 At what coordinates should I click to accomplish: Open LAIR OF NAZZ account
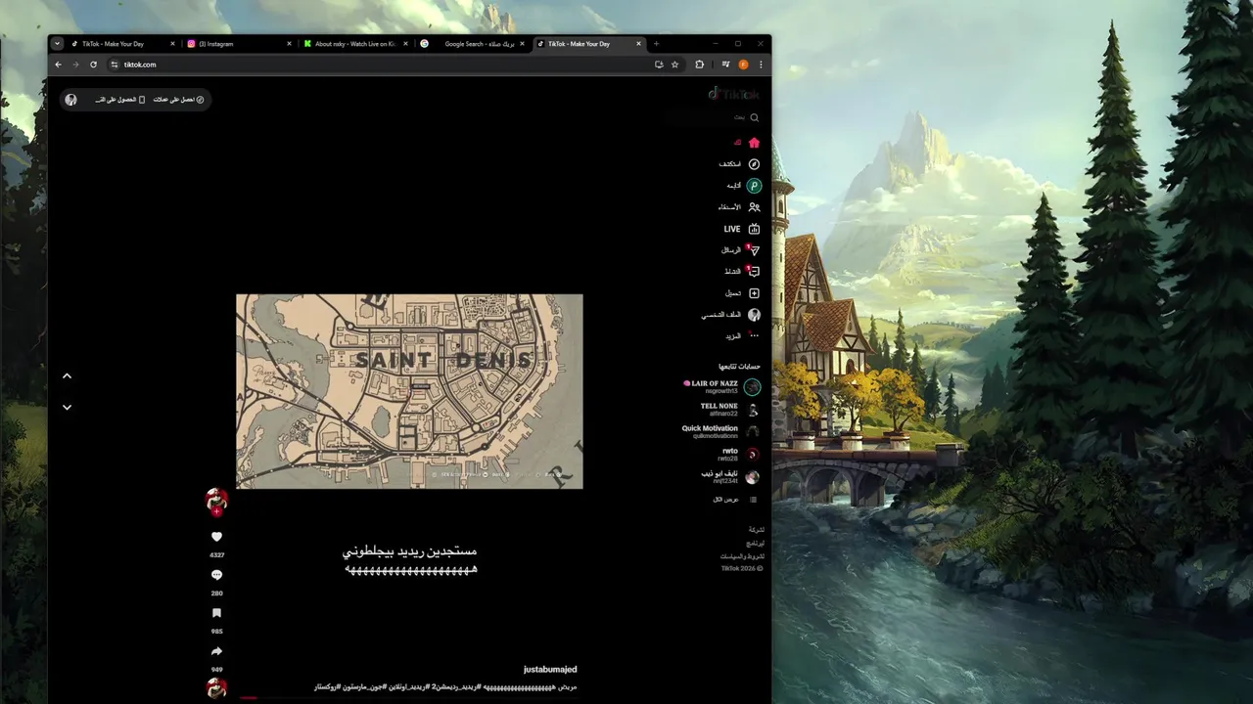[721, 387]
